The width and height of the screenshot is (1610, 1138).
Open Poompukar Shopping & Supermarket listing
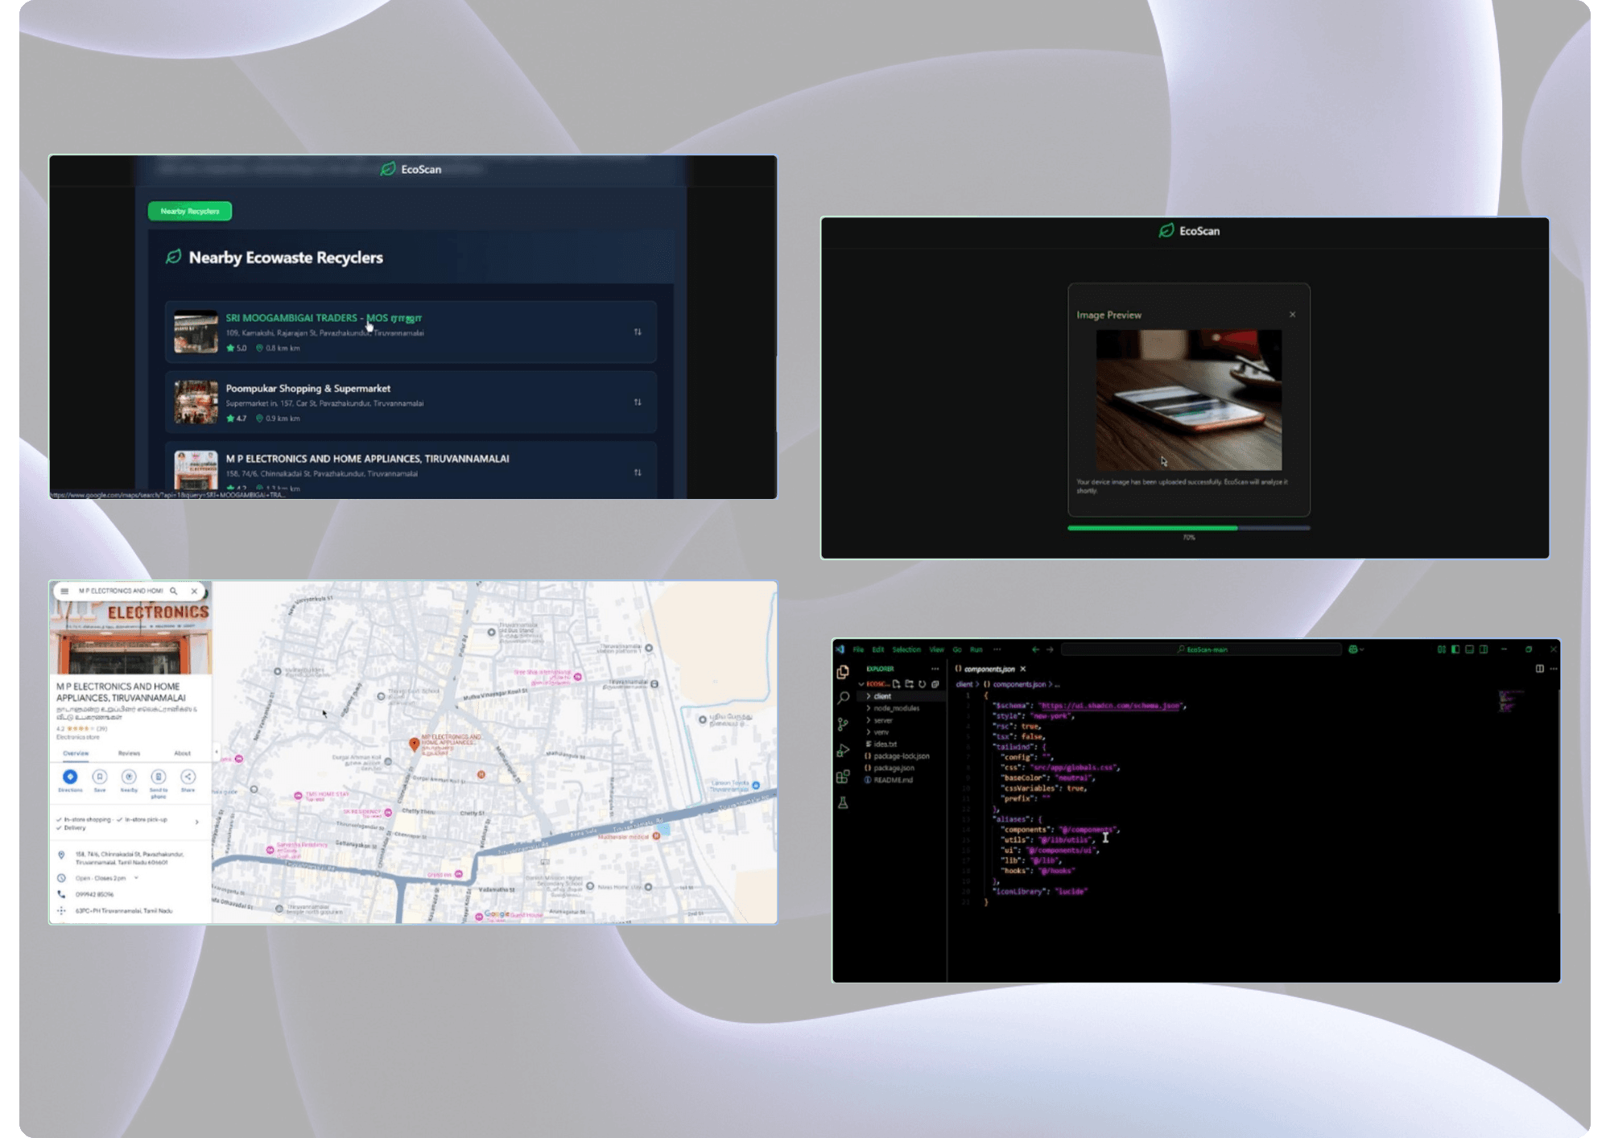(x=308, y=389)
